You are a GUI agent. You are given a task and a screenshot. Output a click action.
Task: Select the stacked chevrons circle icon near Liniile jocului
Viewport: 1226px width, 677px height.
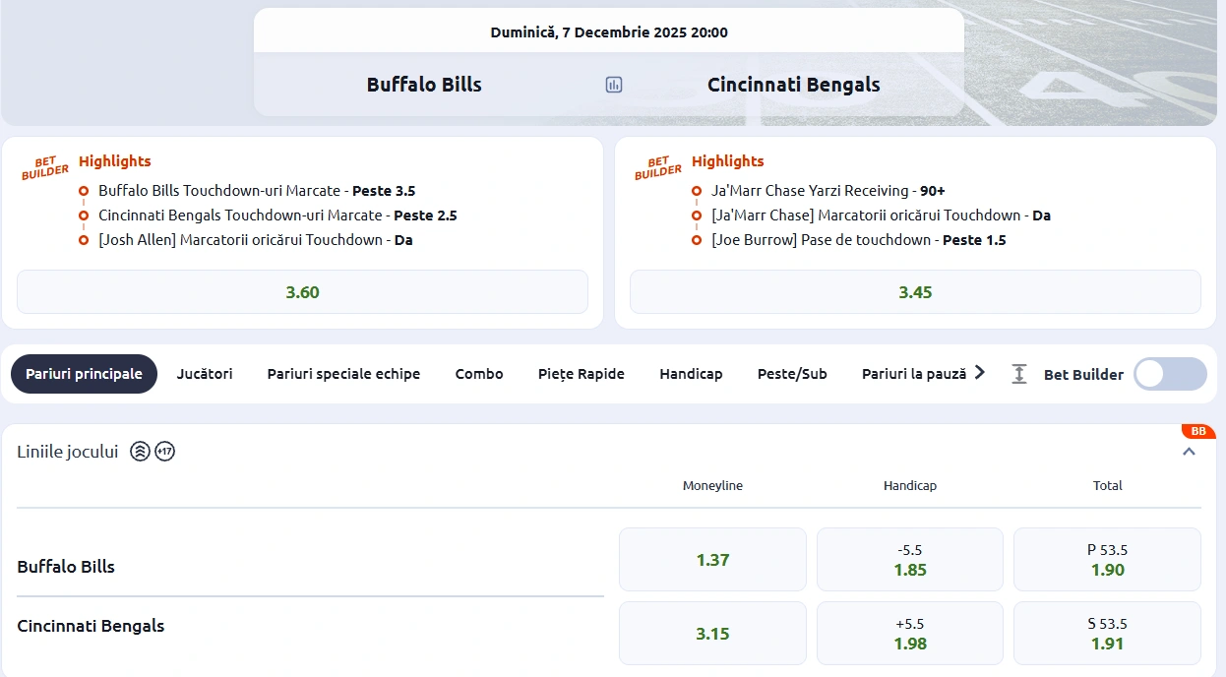pyautogui.click(x=138, y=451)
